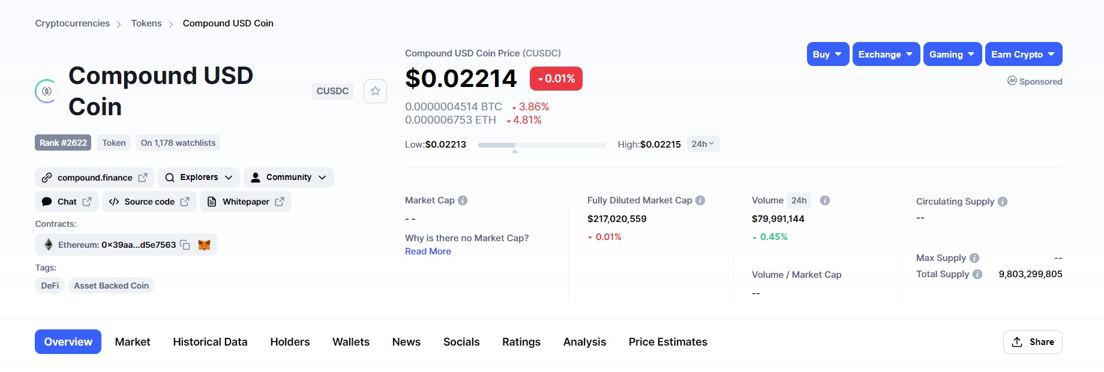The width and height of the screenshot is (1104, 372).
Task: Open the Price Estimates tab
Action: click(x=668, y=342)
